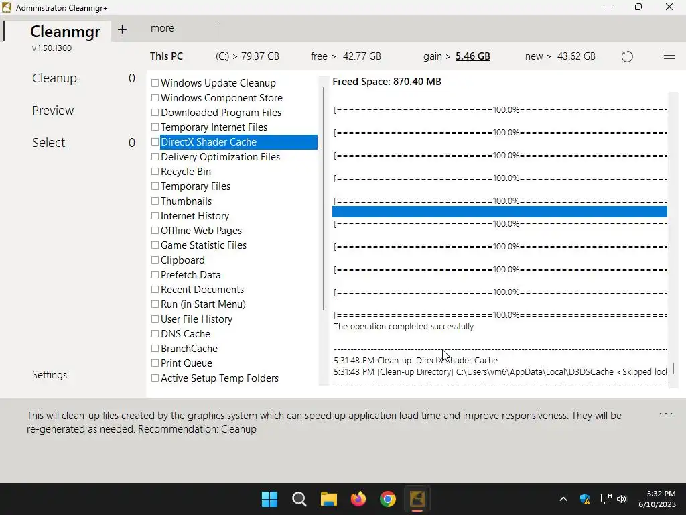
Task: Click the underlined 5.46 GB gain link
Action: (x=472, y=56)
